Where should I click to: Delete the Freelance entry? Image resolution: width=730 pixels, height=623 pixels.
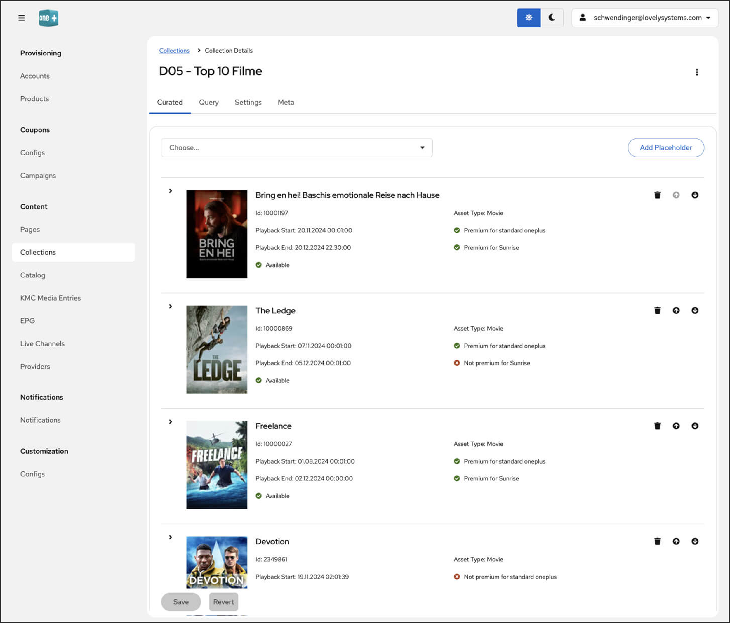coord(657,426)
